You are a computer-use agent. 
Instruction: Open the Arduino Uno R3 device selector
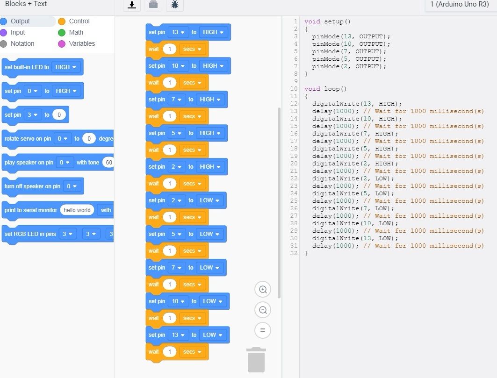(x=459, y=4)
